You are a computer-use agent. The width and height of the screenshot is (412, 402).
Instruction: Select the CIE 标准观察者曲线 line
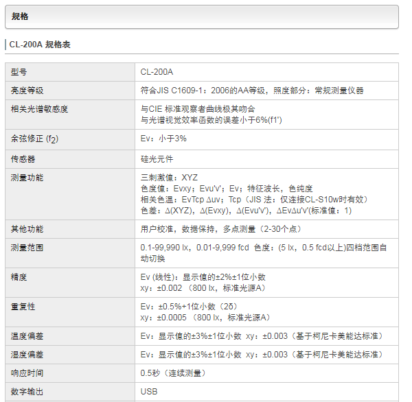[198, 109]
